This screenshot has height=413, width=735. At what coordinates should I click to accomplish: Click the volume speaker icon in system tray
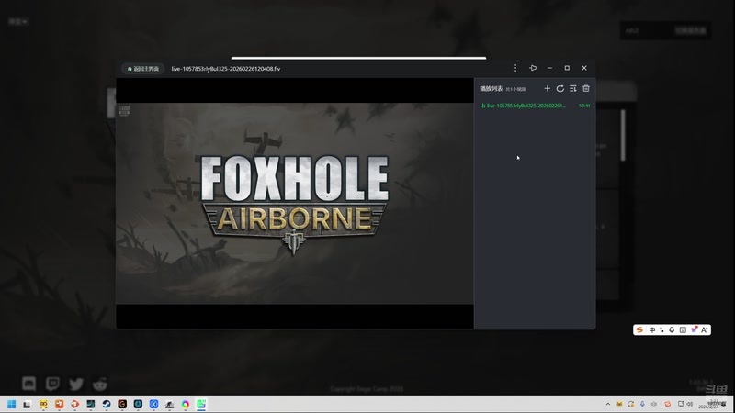pyautogui.click(x=690, y=404)
